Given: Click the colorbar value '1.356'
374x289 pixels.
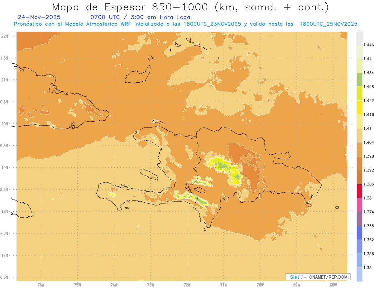Looking at the screenshot, I should pyautogui.click(x=369, y=254).
